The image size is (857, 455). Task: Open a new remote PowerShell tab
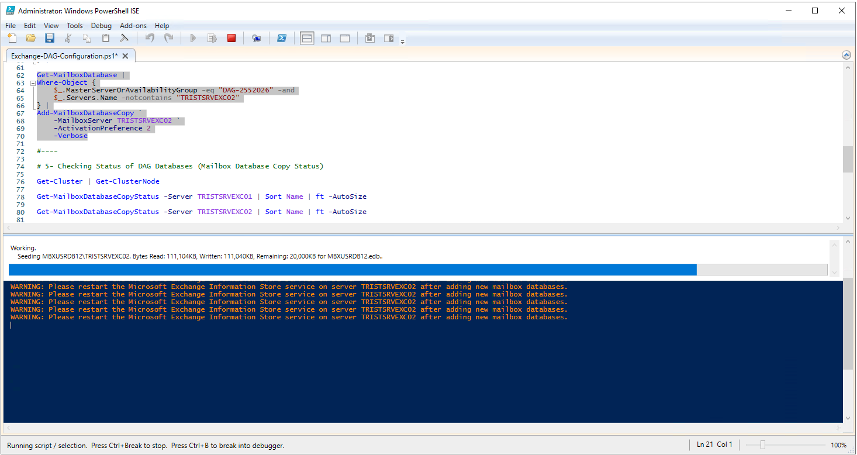click(256, 39)
